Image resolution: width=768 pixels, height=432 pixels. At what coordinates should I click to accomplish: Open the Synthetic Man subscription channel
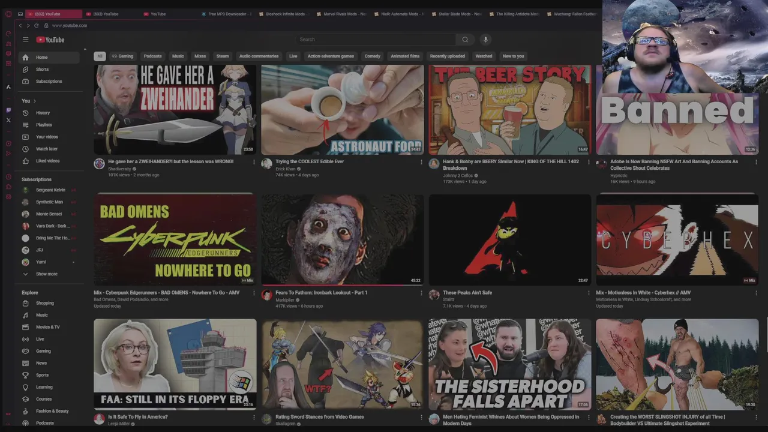pos(49,202)
